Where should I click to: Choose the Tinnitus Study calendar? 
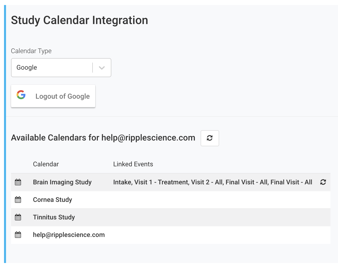54,217
